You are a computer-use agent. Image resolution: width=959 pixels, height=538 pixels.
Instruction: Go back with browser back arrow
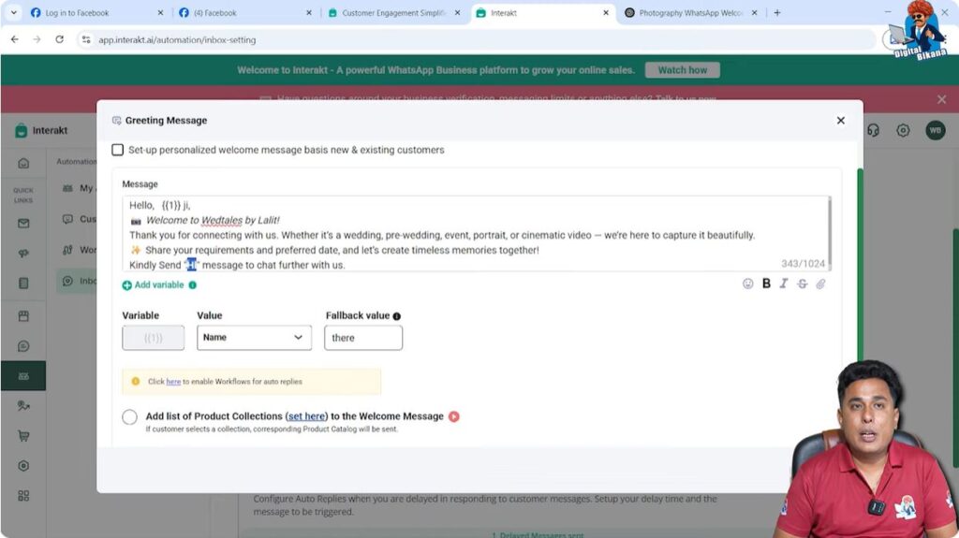pyautogui.click(x=15, y=39)
